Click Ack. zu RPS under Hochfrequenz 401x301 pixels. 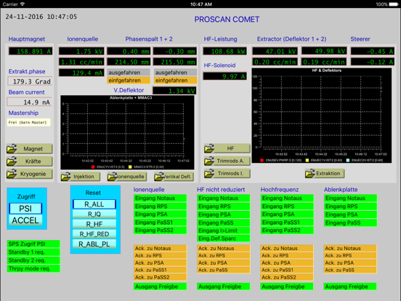[x=287, y=255]
